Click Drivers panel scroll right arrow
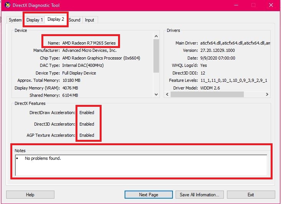 point(267,94)
